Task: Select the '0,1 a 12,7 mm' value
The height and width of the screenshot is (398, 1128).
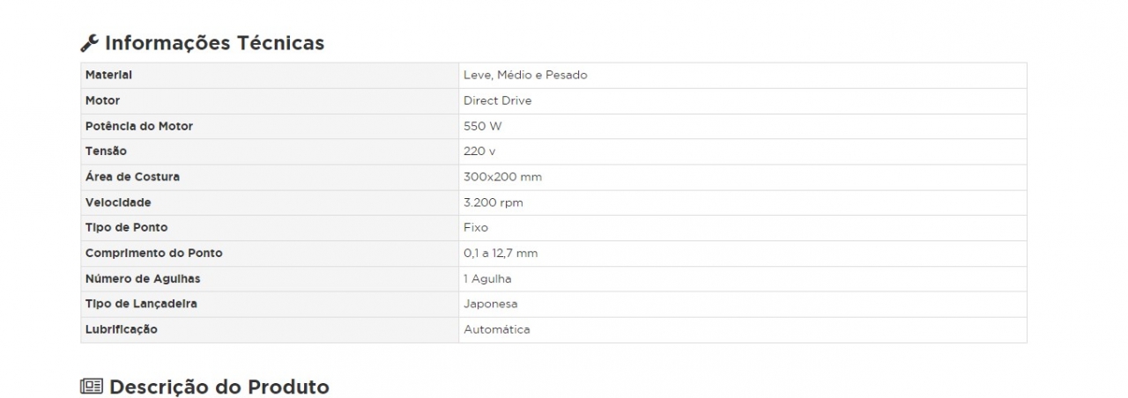Action: pyautogui.click(x=501, y=254)
